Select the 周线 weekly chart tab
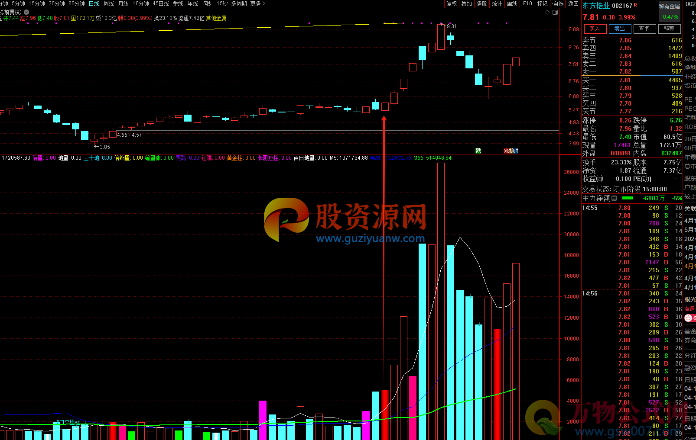 pos(109,3)
